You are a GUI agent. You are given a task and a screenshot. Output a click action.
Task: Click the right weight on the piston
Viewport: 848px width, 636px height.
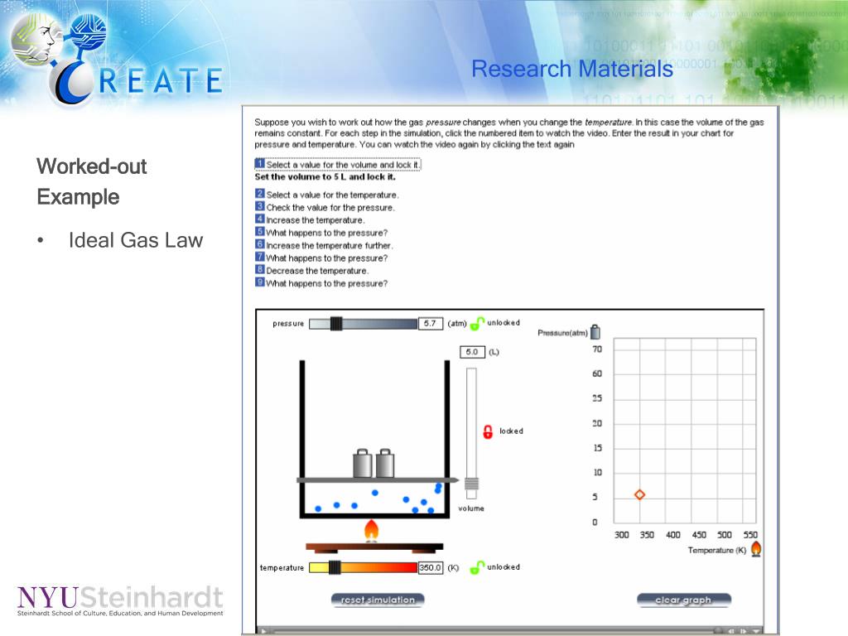coord(385,464)
